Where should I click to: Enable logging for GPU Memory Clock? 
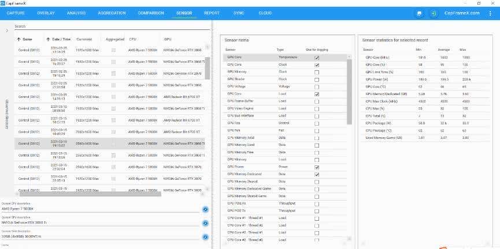(317, 72)
